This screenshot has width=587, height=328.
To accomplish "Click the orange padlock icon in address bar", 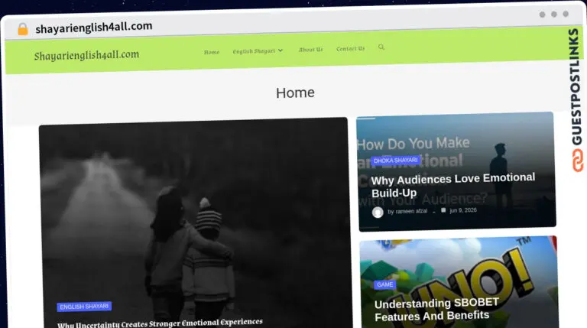I will point(23,29).
